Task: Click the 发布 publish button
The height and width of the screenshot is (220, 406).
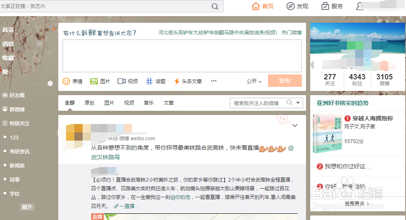Action: 285,81
